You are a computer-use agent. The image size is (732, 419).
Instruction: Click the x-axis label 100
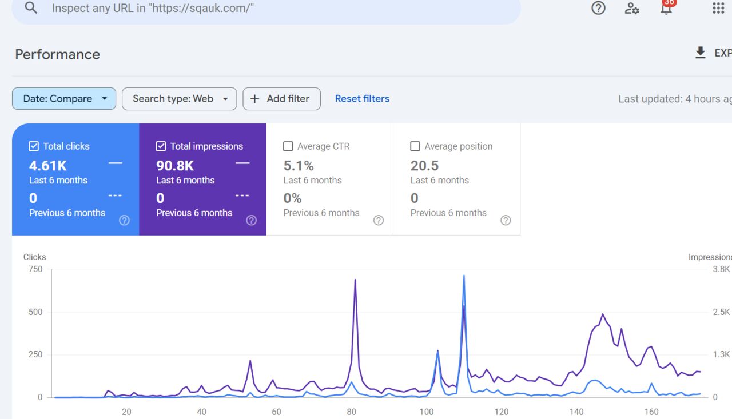click(426, 412)
